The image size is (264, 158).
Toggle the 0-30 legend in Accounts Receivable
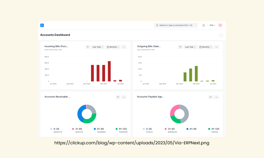pos(55,129)
